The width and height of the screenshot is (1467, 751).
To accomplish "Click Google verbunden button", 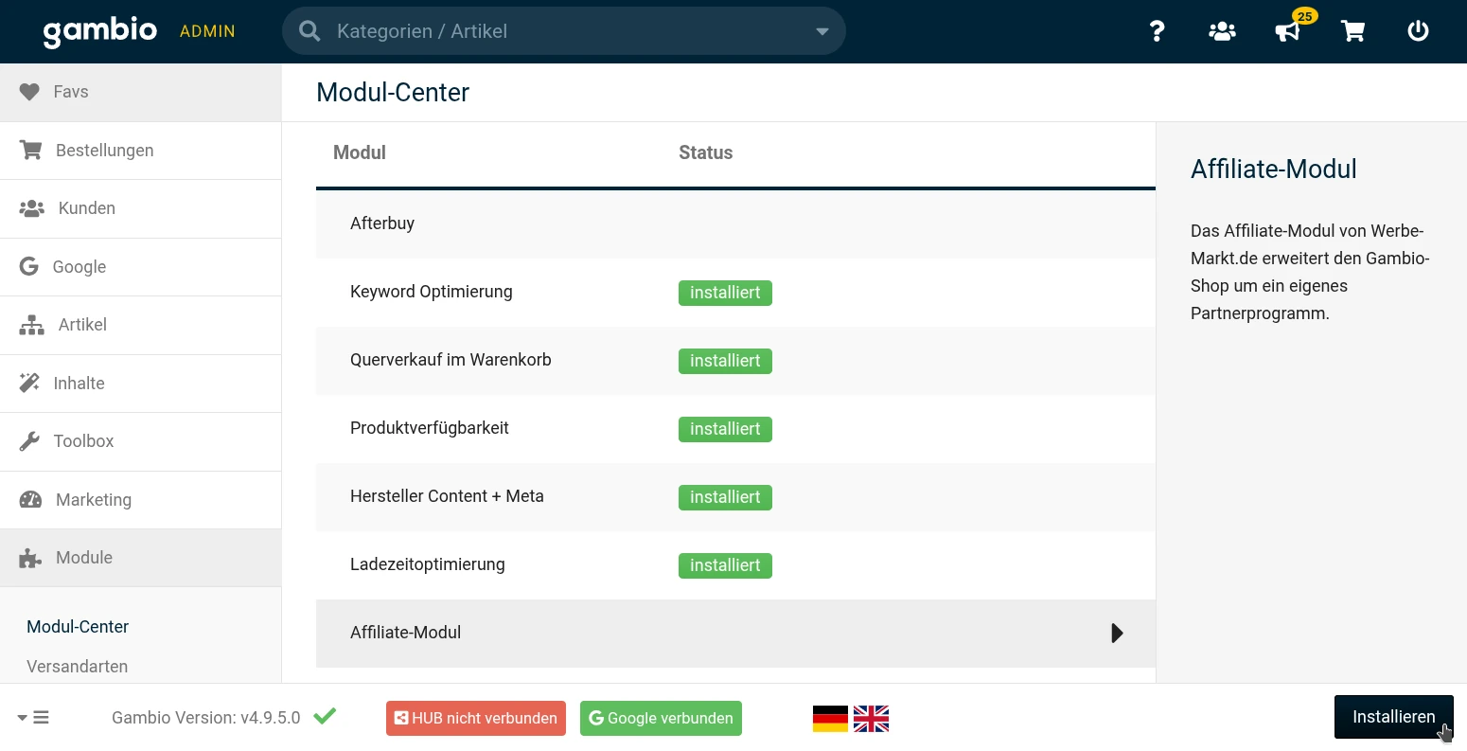I will [x=661, y=718].
